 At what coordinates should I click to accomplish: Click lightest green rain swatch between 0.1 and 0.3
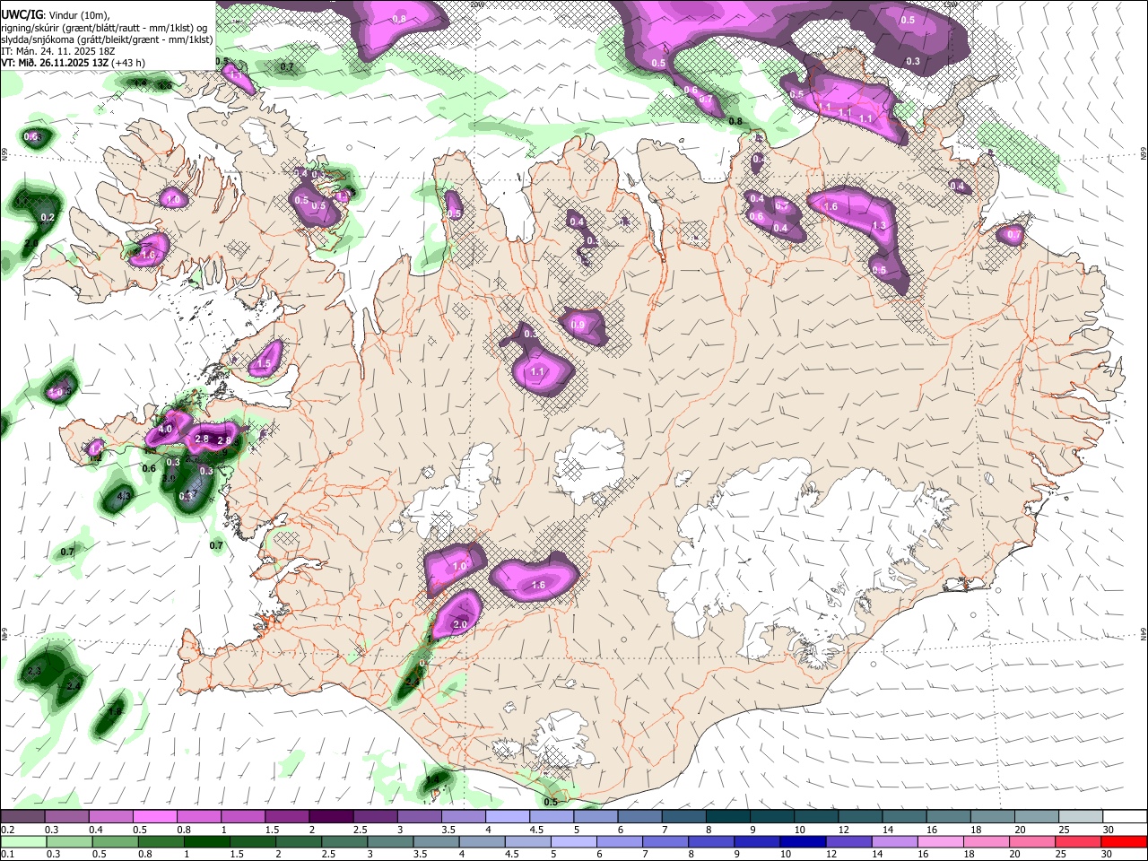click(22, 842)
